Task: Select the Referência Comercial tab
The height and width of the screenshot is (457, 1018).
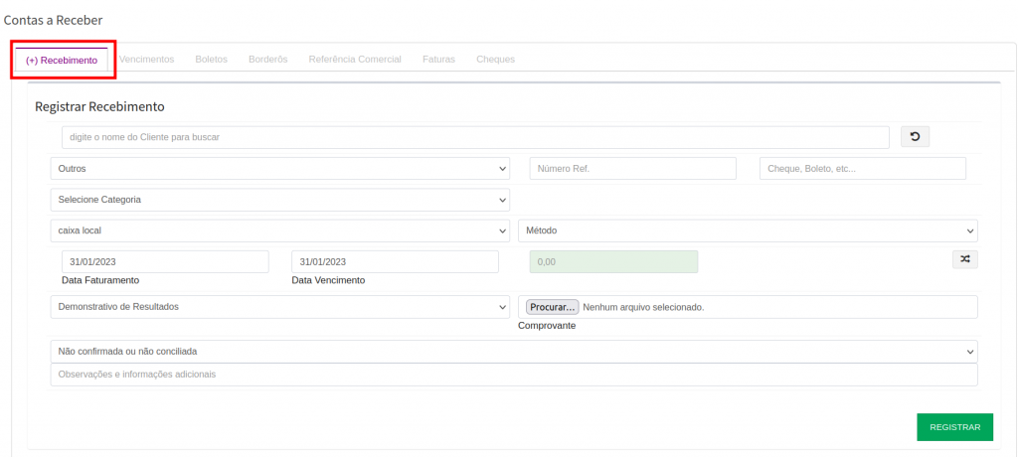Action: coord(355,60)
